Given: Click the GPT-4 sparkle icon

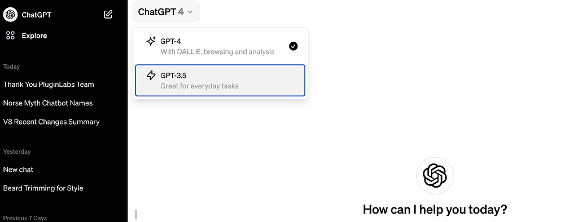Looking at the screenshot, I should [x=151, y=41].
